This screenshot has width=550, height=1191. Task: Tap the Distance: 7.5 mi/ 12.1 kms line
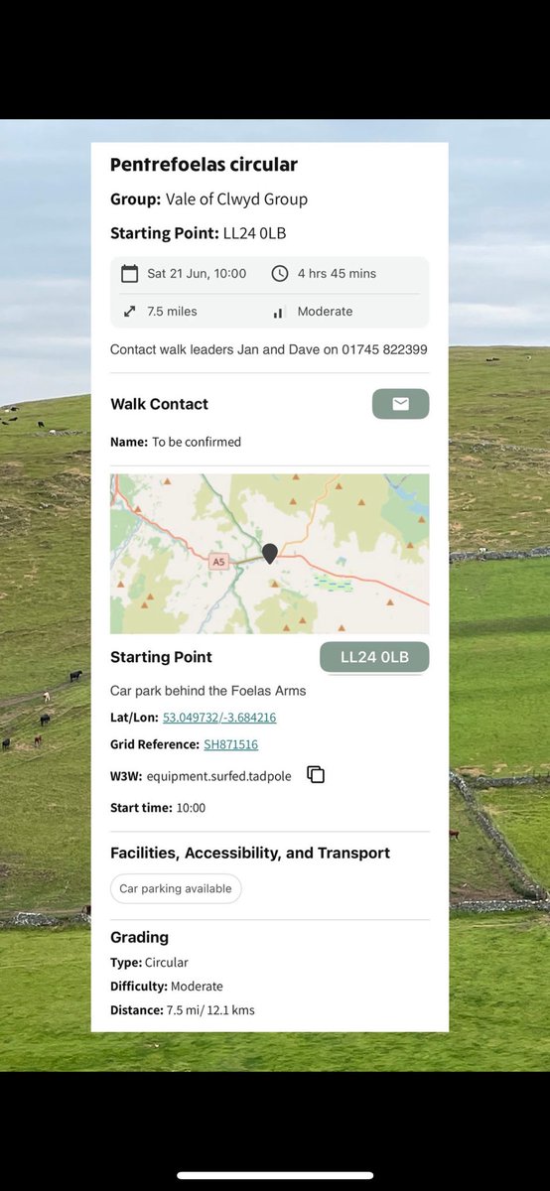pyautogui.click(x=183, y=1010)
